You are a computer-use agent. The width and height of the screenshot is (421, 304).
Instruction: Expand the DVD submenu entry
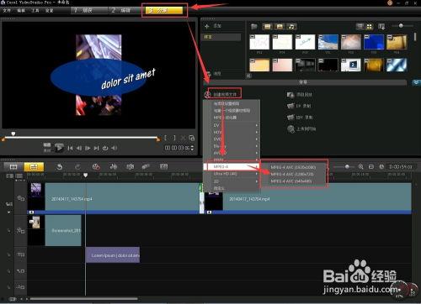click(232, 139)
